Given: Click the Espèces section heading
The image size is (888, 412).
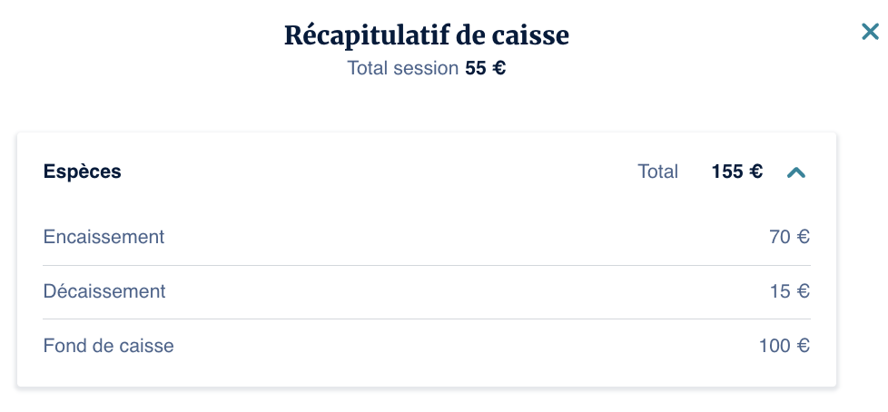Looking at the screenshot, I should tap(83, 172).
